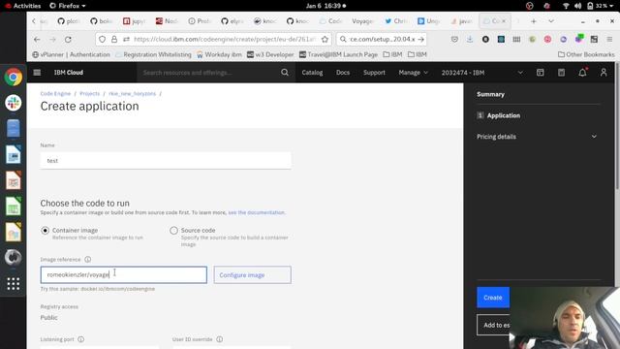Open Firefox downloads arrow icon

click(470, 39)
